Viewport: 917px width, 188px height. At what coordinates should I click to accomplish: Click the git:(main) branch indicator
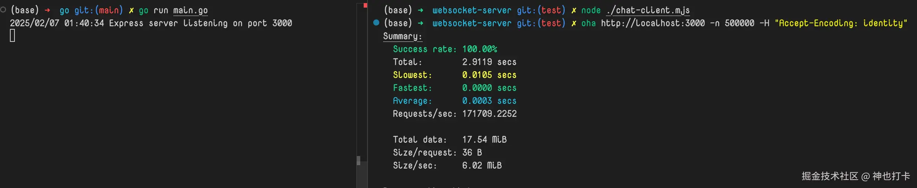pos(99,11)
